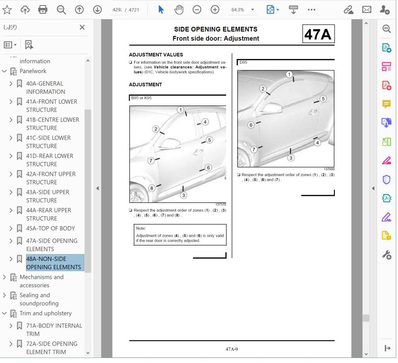The image size is (398, 363).
Task: Expand the Mechanisms and accessories group
Action: [4, 277]
